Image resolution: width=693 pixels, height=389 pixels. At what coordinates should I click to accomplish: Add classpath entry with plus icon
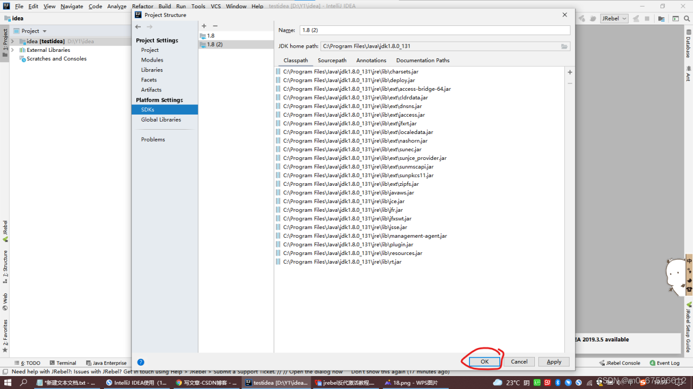pyautogui.click(x=570, y=72)
